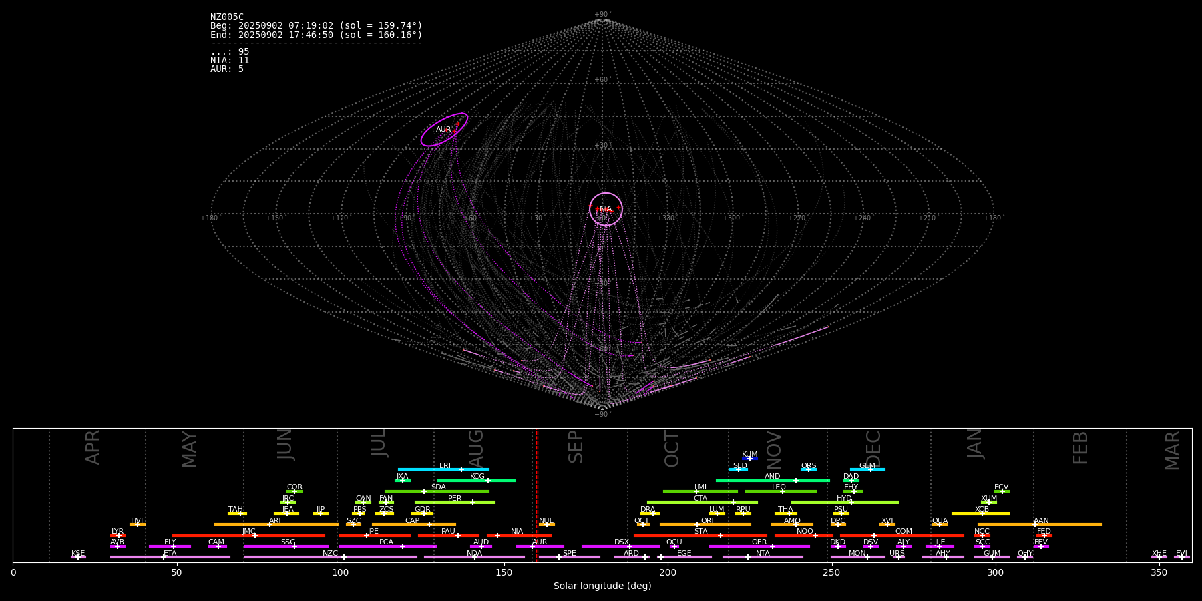This screenshot has height=601, width=1202.
Task: Click the '...: 95' count line
Action: pyautogui.click(x=230, y=52)
